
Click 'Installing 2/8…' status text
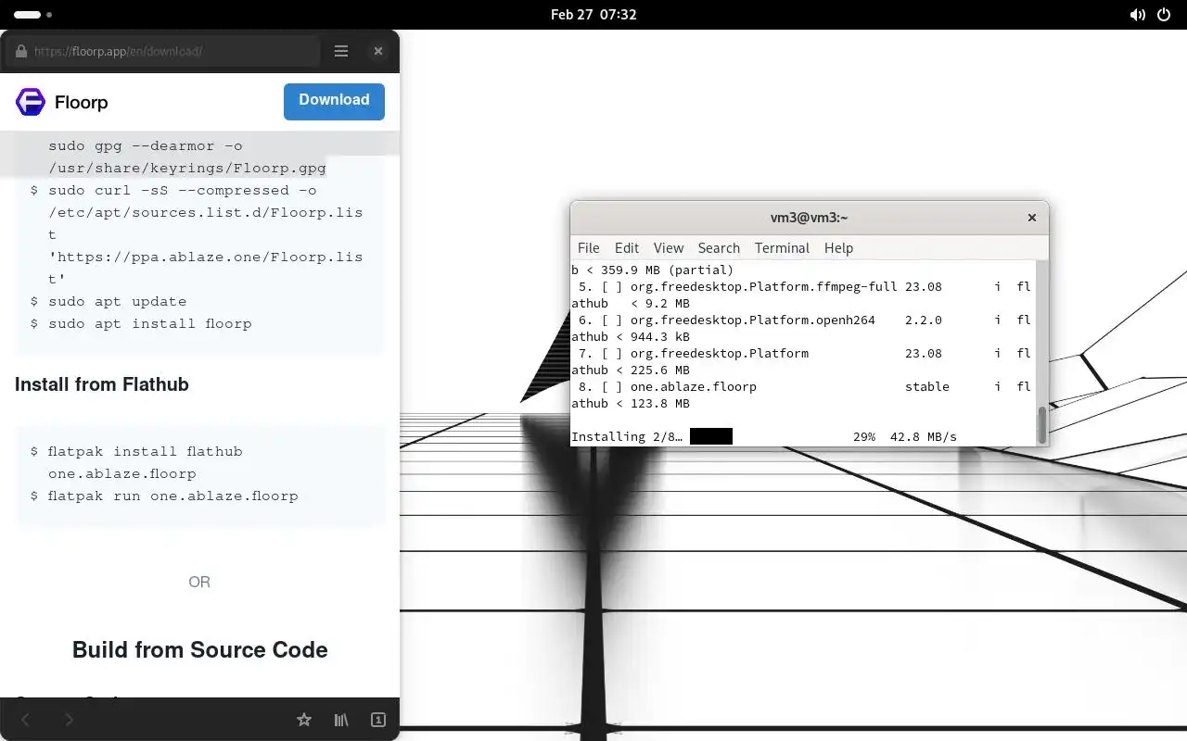(627, 436)
